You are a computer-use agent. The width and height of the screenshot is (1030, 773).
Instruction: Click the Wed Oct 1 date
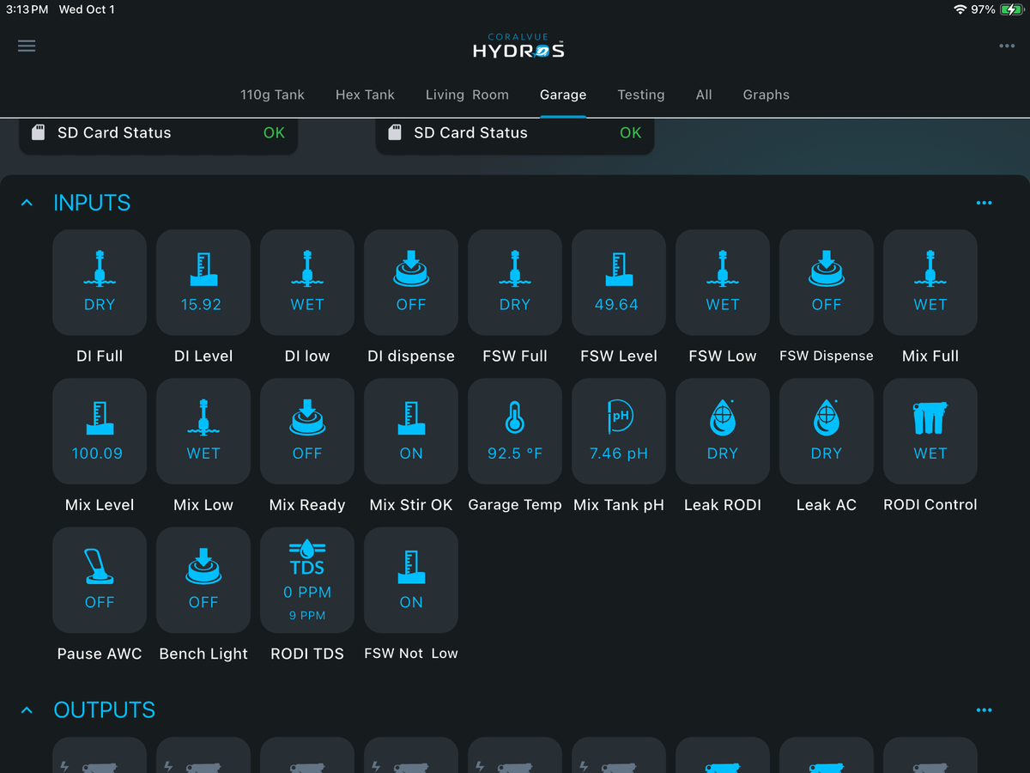point(87,9)
